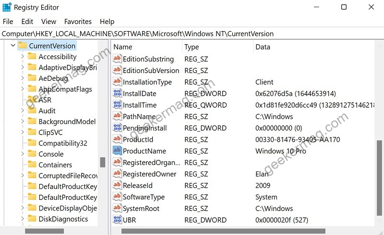The width and height of the screenshot is (384, 235).
Task: Click the Console folder icon
Action: tap(32, 153)
